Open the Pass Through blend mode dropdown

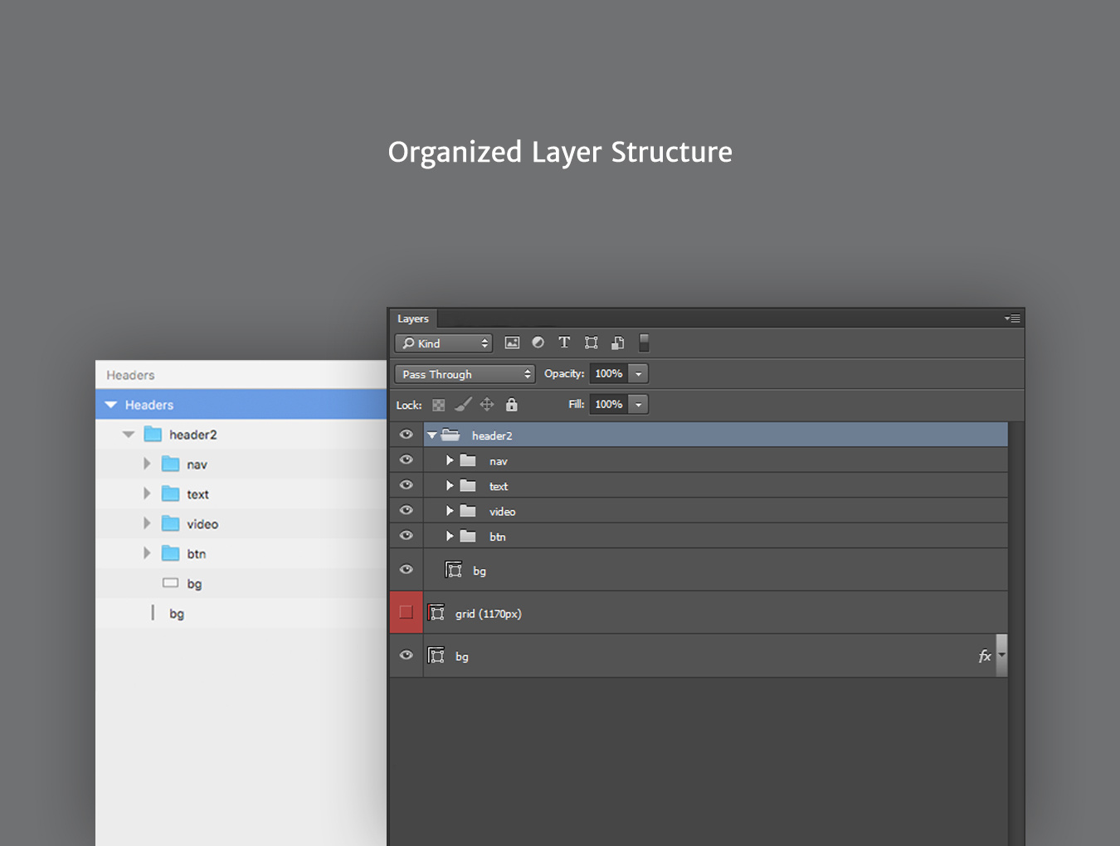[x=465, y=374]
